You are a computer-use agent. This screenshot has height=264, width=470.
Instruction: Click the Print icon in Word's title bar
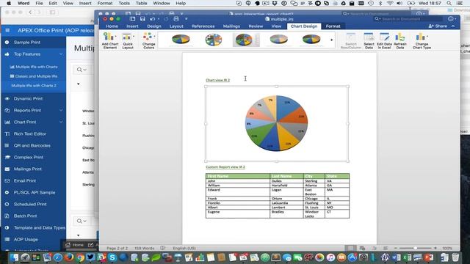pyautogui.click(x=176, y=19)
